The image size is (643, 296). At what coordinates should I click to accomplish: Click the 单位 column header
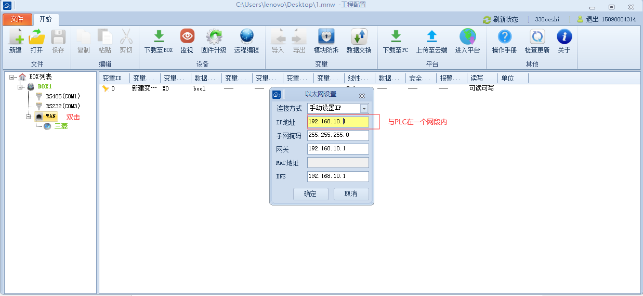[513, 78]
